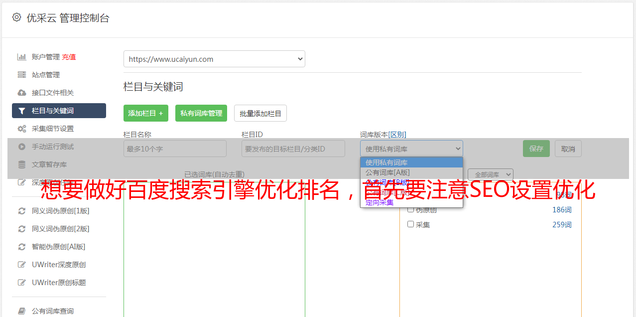The height and width of the screenshot is (317, 636).
Task: Open 账户管理 in the sidebar
Action: (x=46, y=57)
